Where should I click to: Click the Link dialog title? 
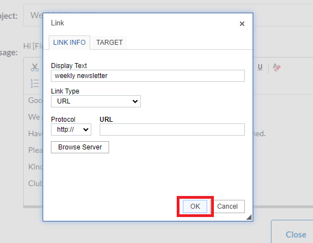(x=58, y=23)
